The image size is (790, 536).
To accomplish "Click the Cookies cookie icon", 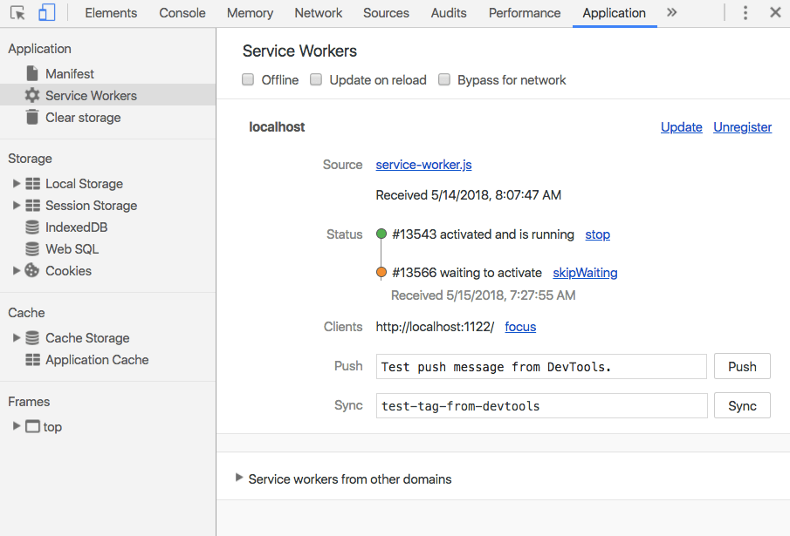I will point(31,270).
